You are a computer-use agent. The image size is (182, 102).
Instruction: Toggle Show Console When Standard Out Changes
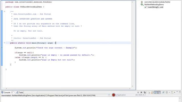[x=156, y=92]
